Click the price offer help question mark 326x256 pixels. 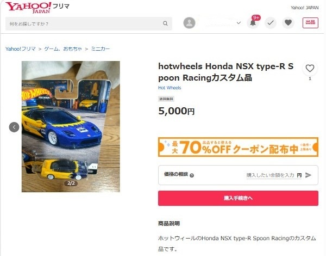point(192,175)
